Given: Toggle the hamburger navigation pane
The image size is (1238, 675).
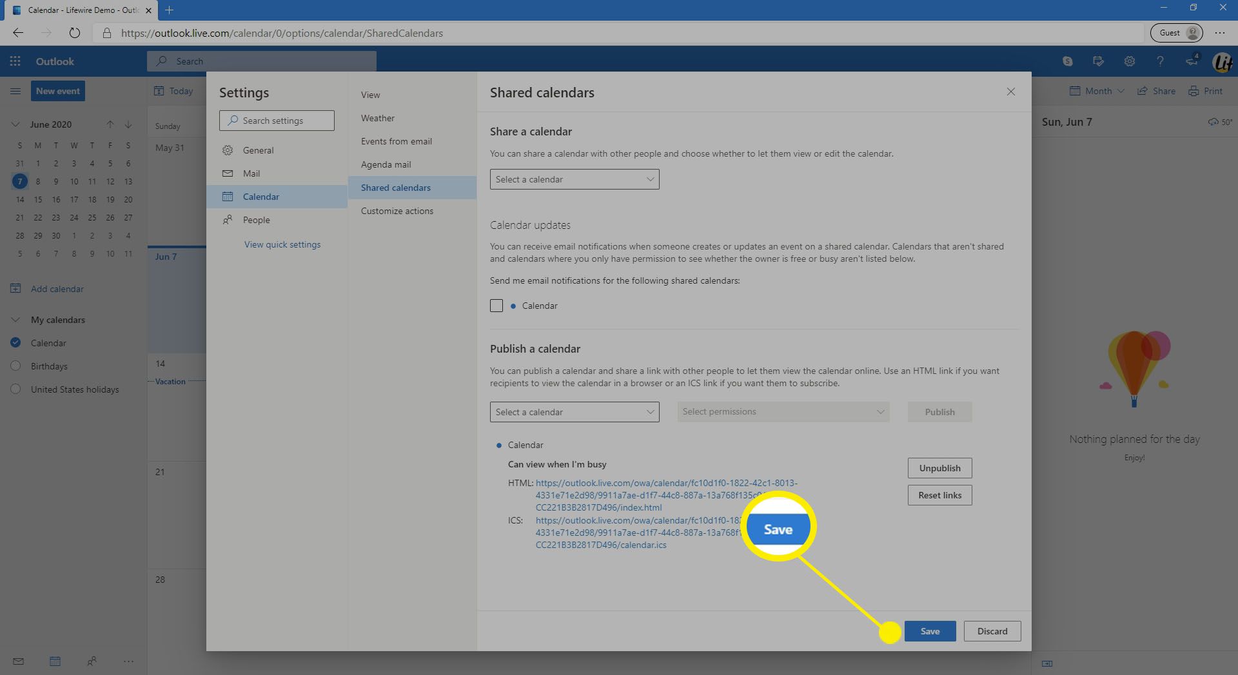Looking at the screenshot, I should pyautogui.click(x=15, y=91).
